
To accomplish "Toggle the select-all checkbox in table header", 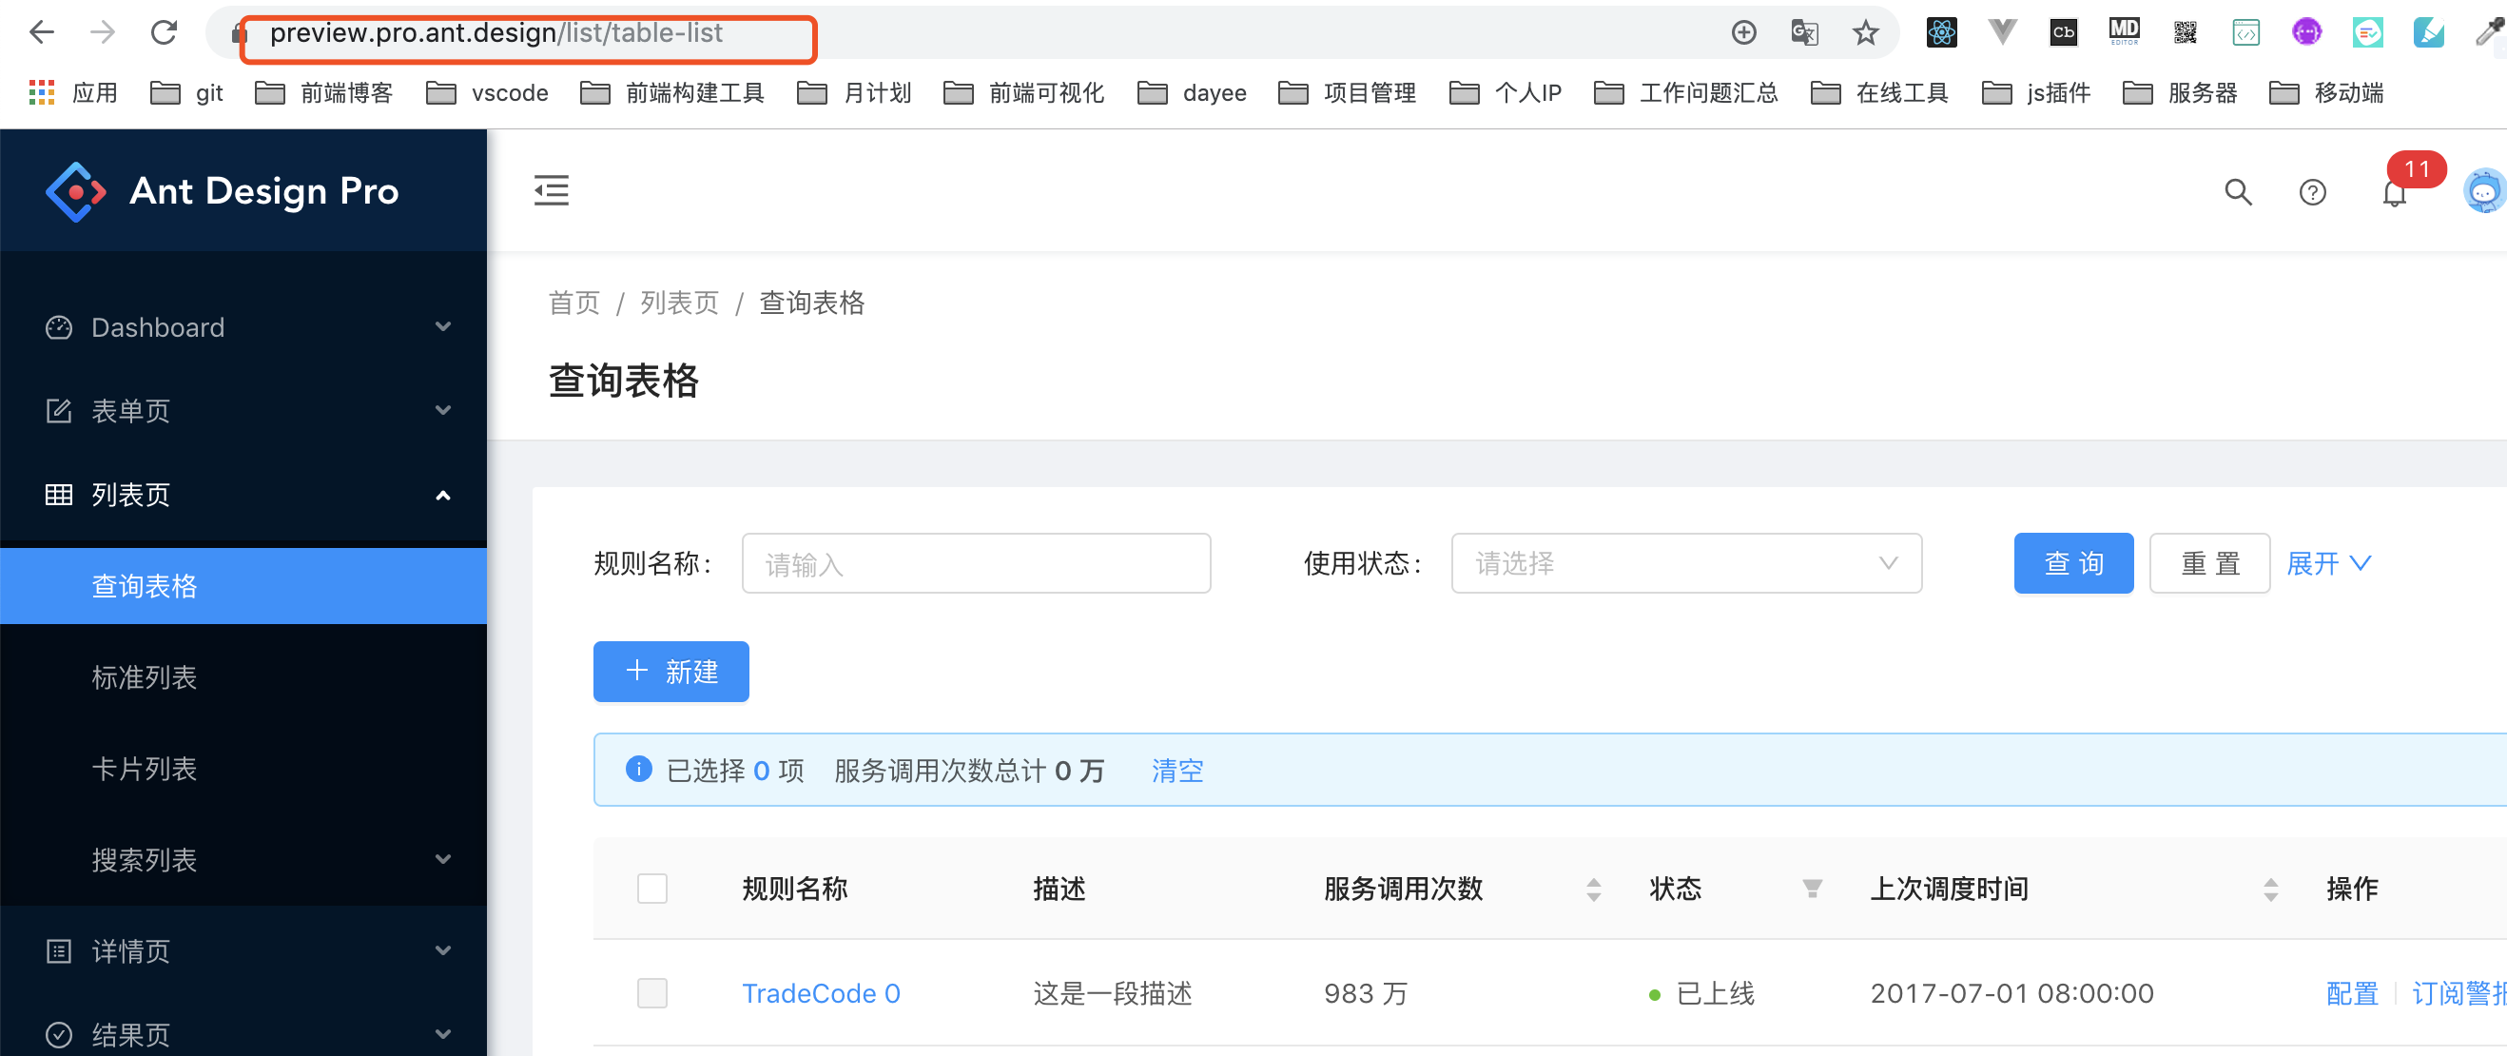I will click(652, 888).
